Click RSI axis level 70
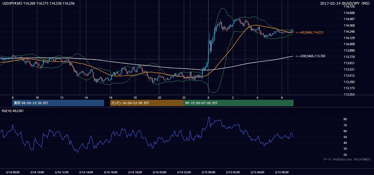The width and height of the screenshot is (374, 175). (345, 125)
